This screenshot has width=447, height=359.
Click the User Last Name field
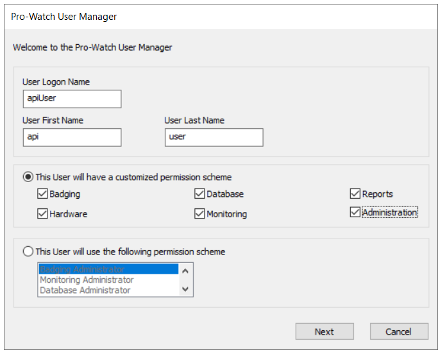(214, 138)
